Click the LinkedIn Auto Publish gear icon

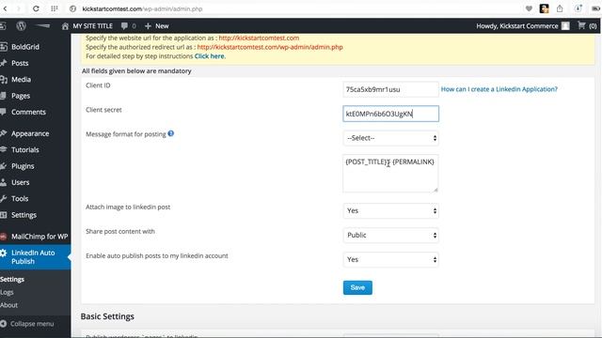pos(4,253)
